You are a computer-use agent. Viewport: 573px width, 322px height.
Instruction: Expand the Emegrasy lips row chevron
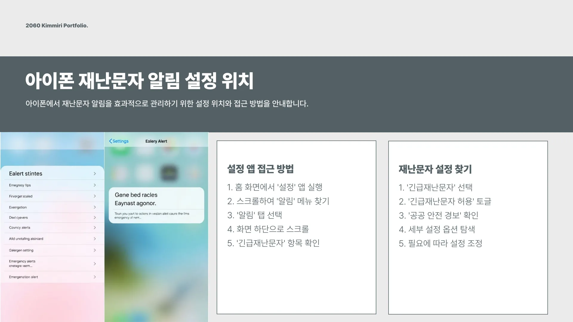[x=95, y=185]
